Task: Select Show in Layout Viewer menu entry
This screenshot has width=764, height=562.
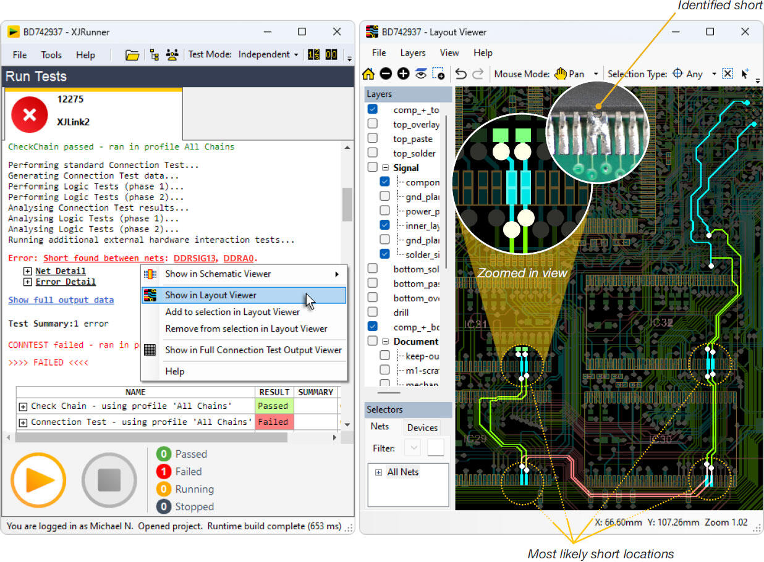Action: pos(210,295)
